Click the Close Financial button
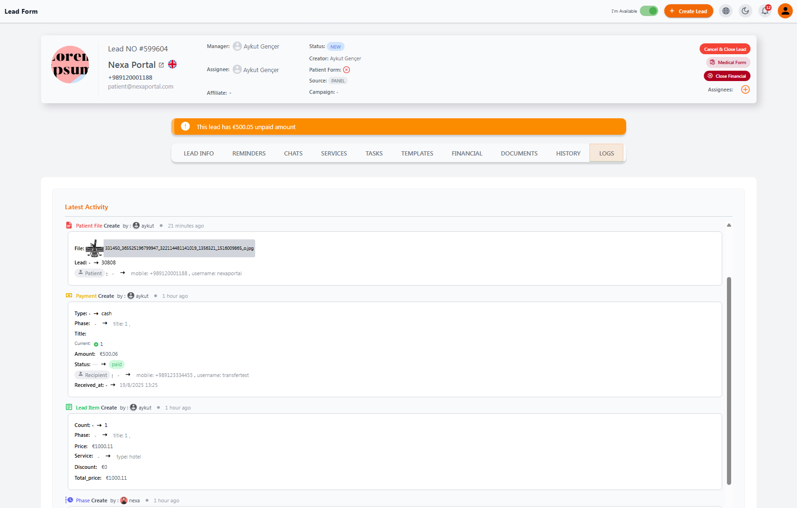This screenshot has width=797, height=508. (x=727, y=76)
